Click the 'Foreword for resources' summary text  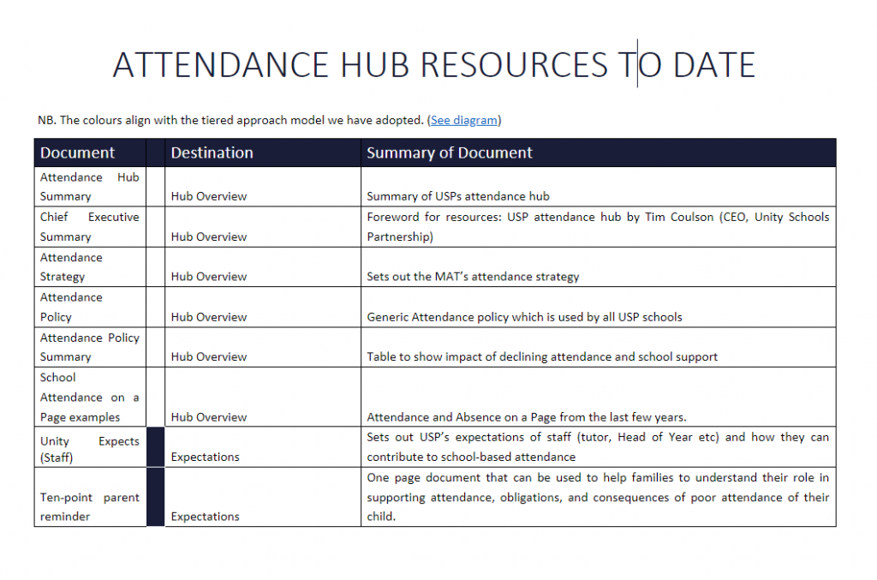tap(598, 226)
